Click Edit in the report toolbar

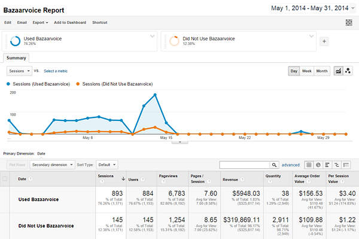[8, 22]
